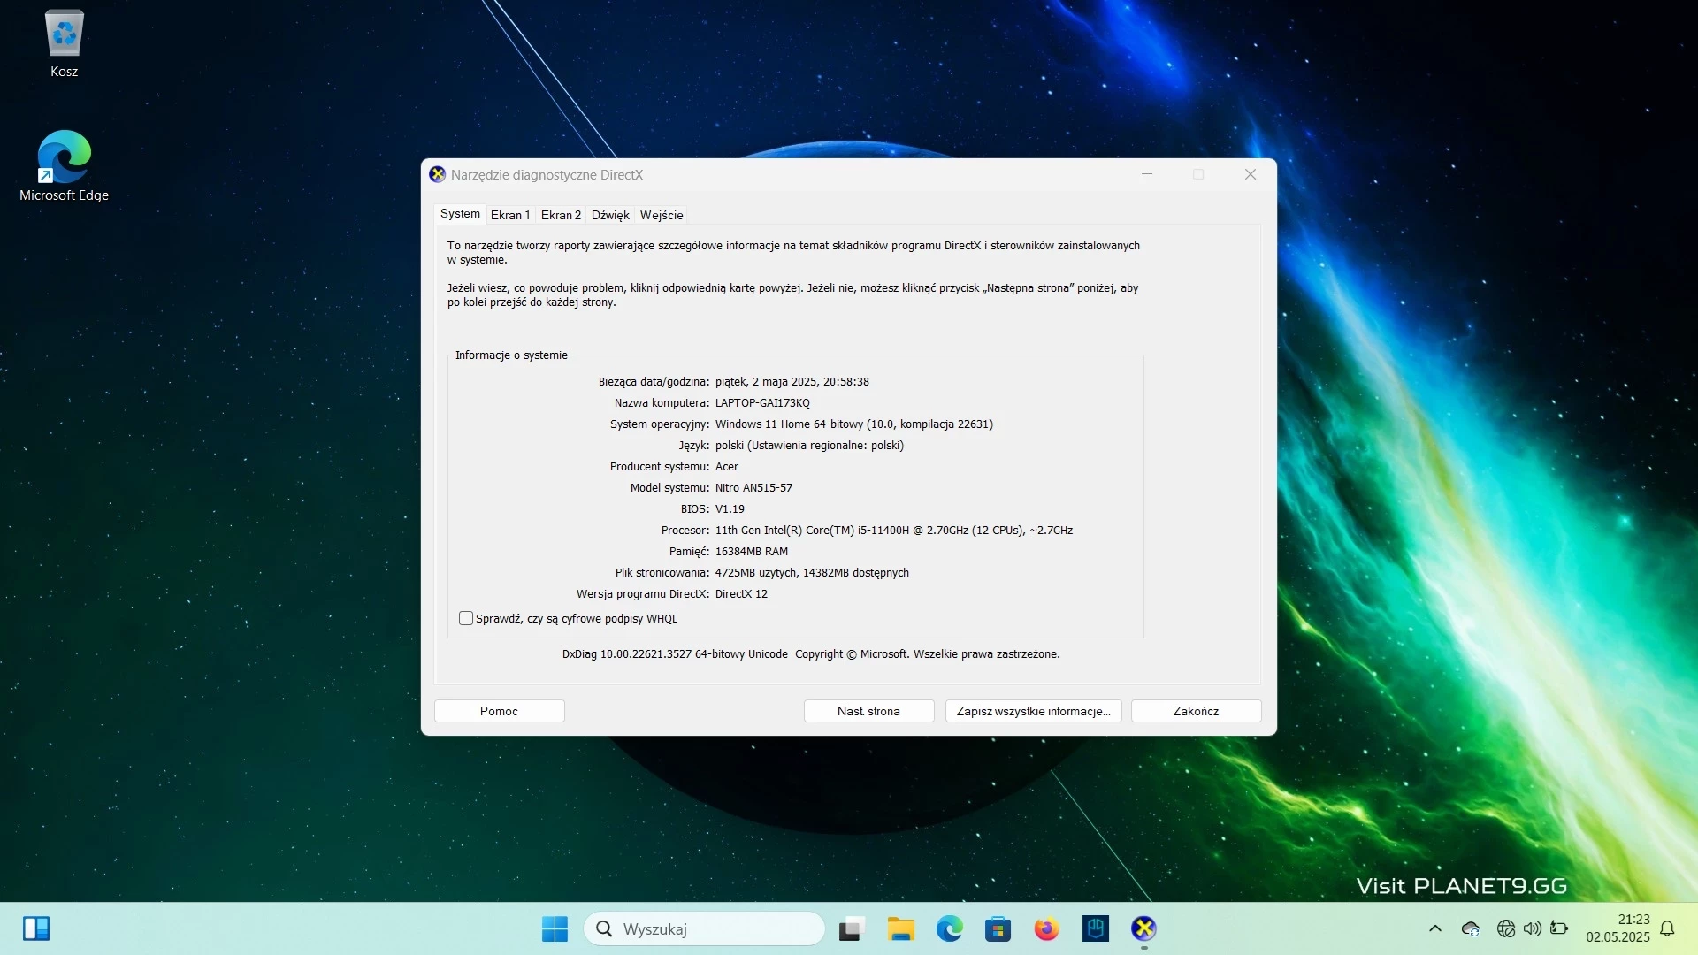The width and height of the screenshot is (1698, 955).
Task: Open the Microsoft Edge desktop shortcut
Action: click(64, 166)
